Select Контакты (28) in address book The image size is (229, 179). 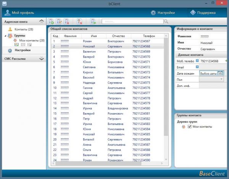pyautogui.click(x=24, y=29)
